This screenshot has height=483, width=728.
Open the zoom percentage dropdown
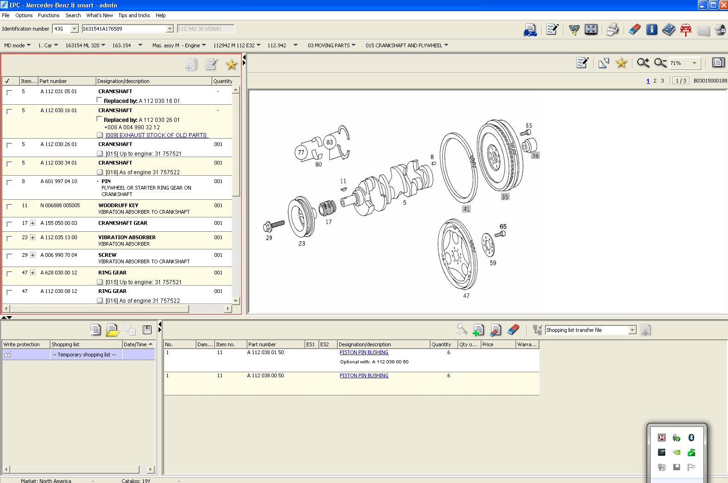[694, 63]
